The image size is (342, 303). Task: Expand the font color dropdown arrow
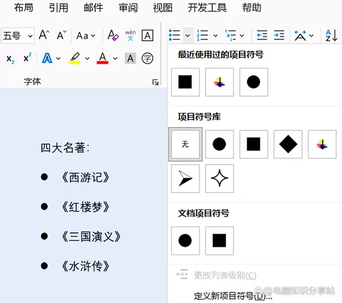point(115,58)
